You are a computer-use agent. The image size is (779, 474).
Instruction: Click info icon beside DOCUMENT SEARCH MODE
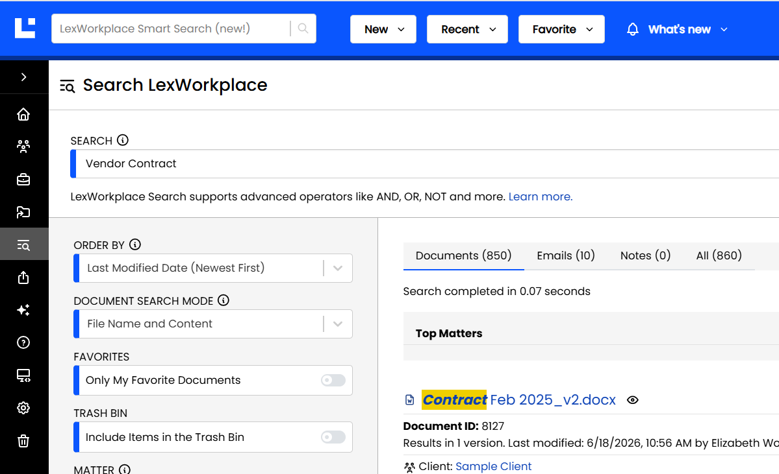point(223,300)
